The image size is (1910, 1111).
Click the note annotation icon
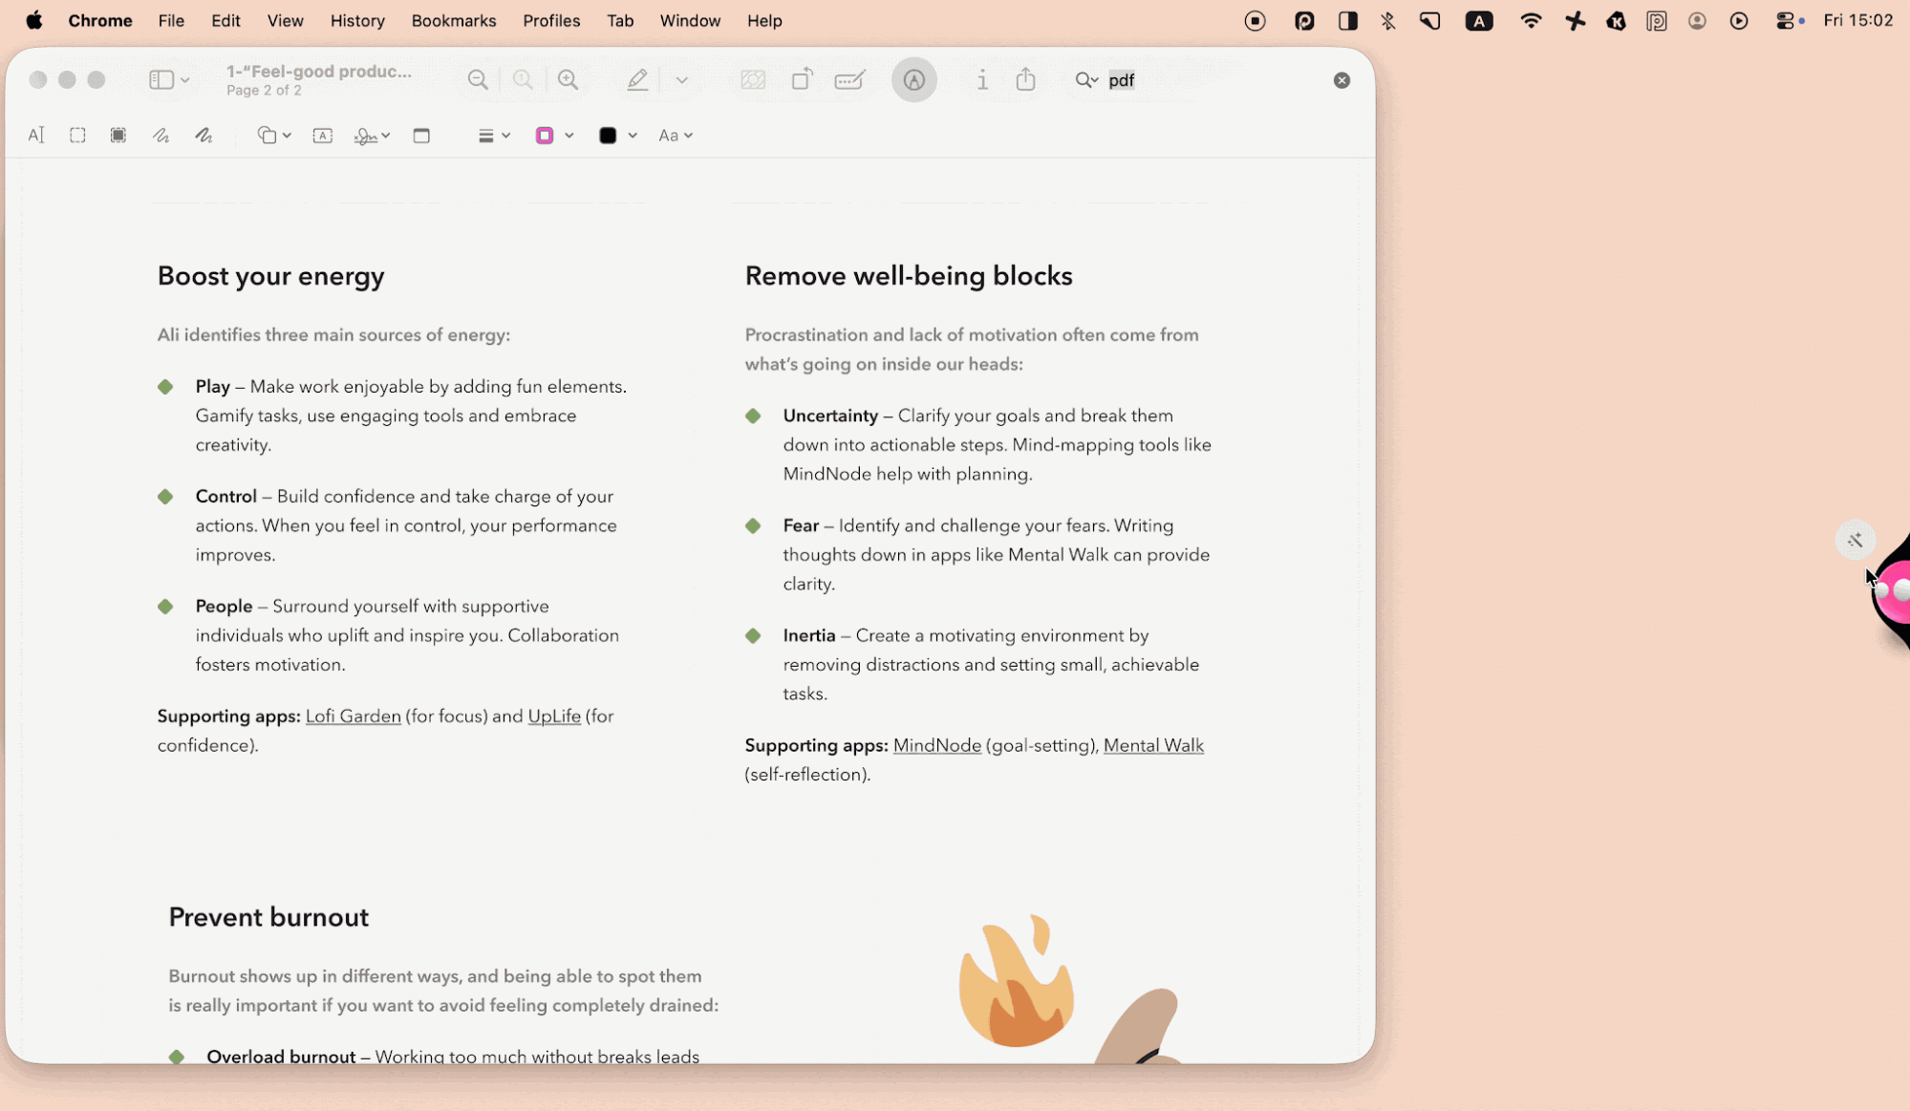point(421,136)
